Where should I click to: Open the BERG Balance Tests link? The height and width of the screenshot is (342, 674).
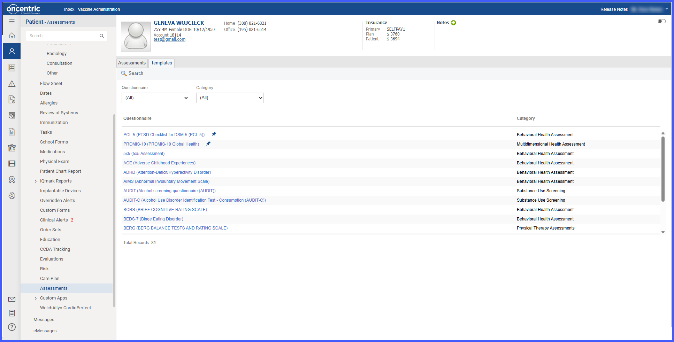(175, 228)
